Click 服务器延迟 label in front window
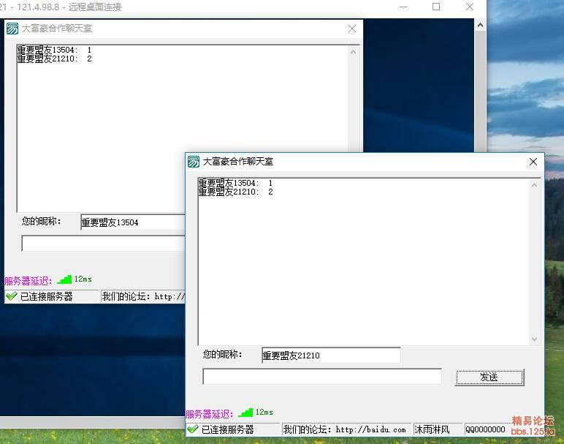 click(209, 414)
